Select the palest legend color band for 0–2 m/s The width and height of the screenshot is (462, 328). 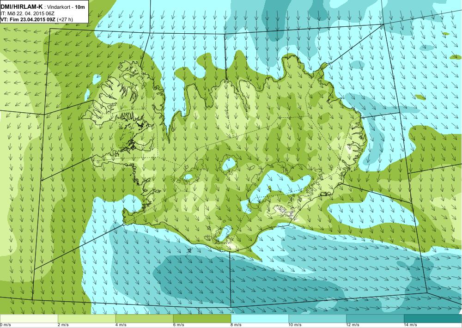click(29, 318)
